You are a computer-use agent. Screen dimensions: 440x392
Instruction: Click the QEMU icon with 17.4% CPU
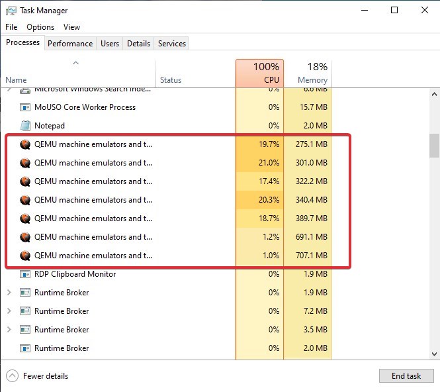tap(25, 181)
